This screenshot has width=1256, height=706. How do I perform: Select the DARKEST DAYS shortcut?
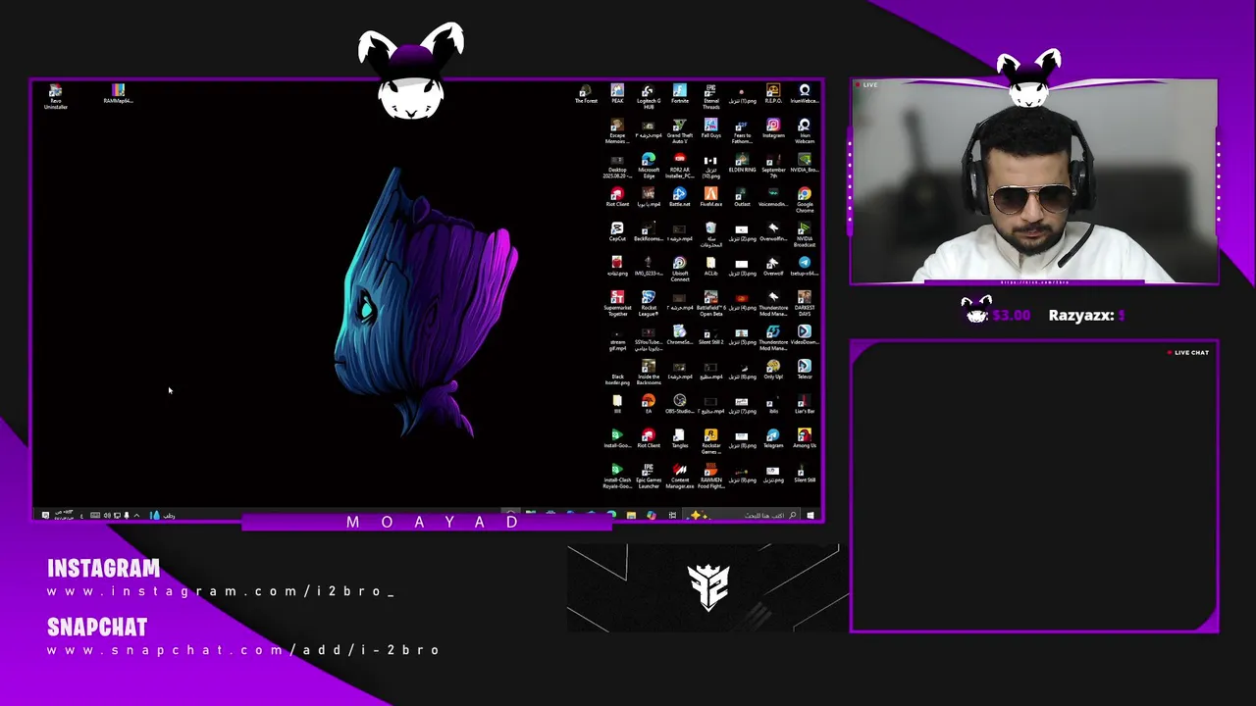[x=805, y=303]
